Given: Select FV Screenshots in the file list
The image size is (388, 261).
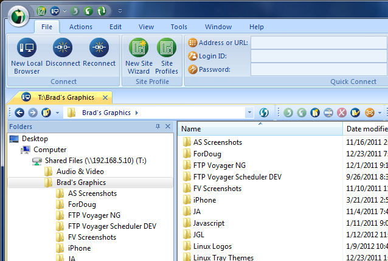Looking at the screenshot, I should click(217, 189).
